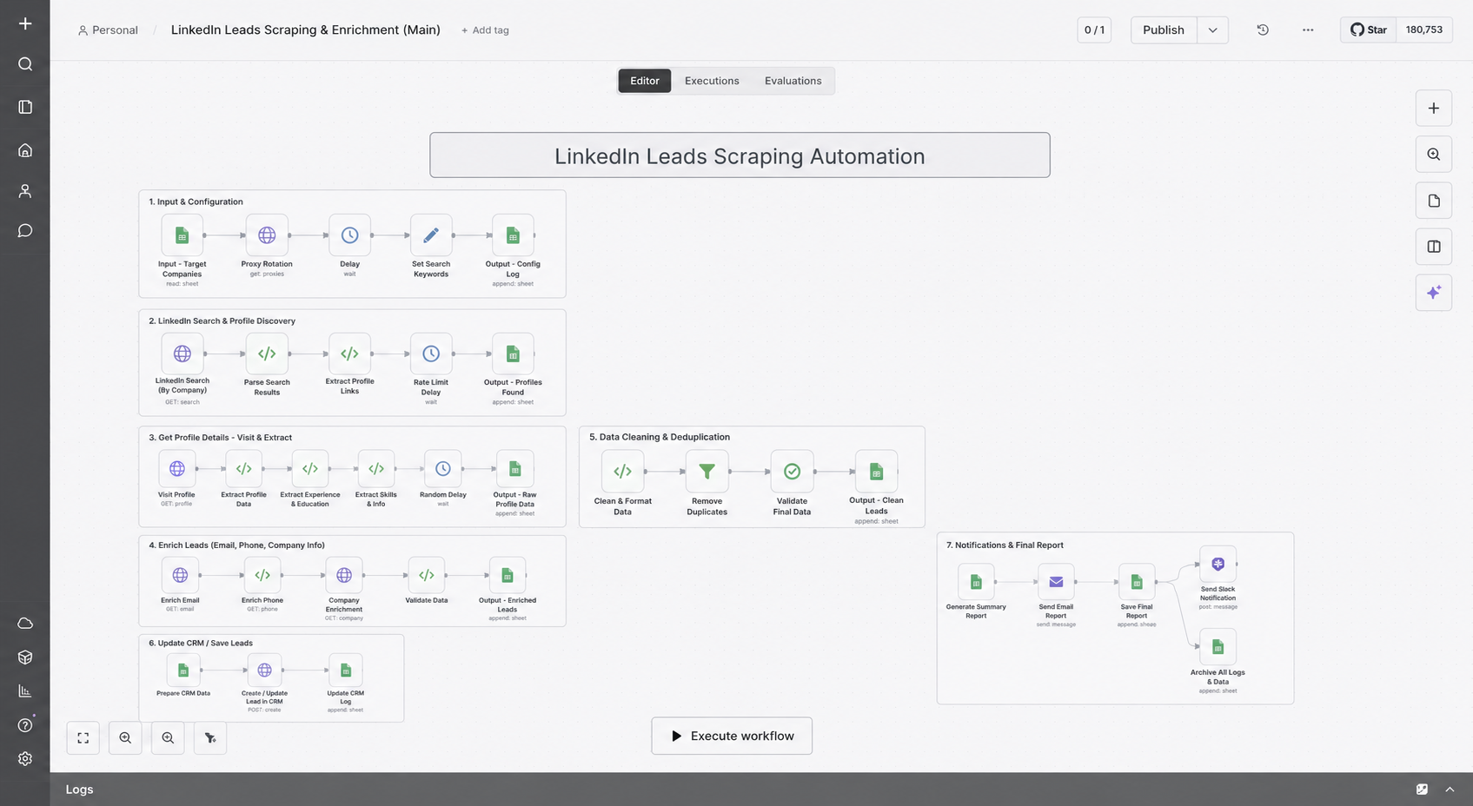Open search from the left sidebar
Viewport: 1473px width, 806px height.
[x=25, y=64]
